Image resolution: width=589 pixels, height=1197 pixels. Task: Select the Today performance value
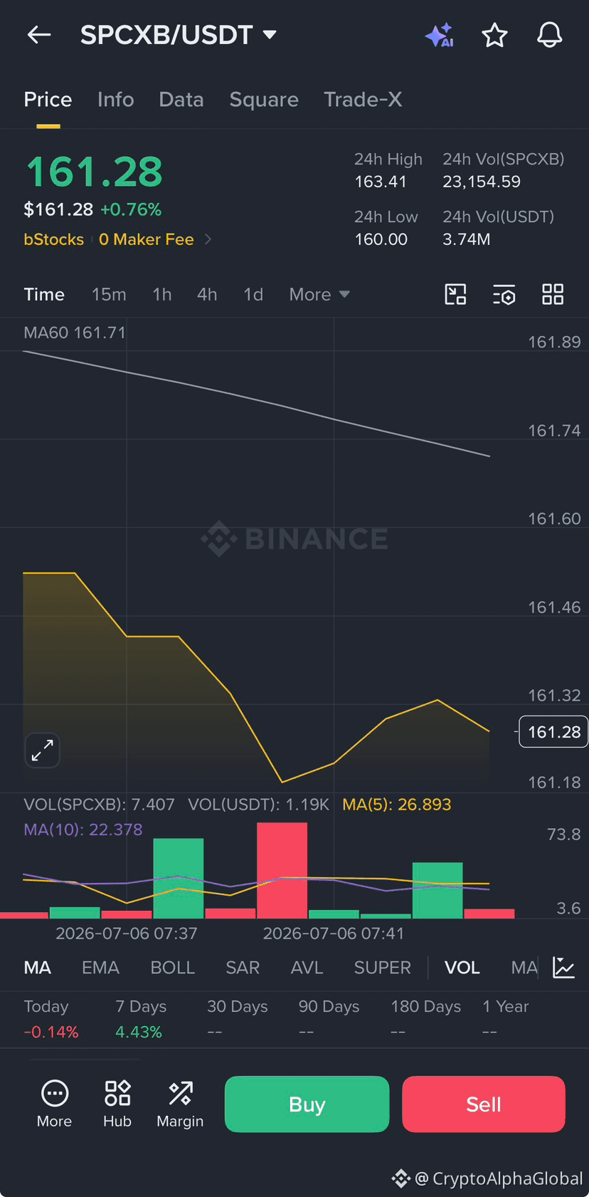click(51, 1032)
